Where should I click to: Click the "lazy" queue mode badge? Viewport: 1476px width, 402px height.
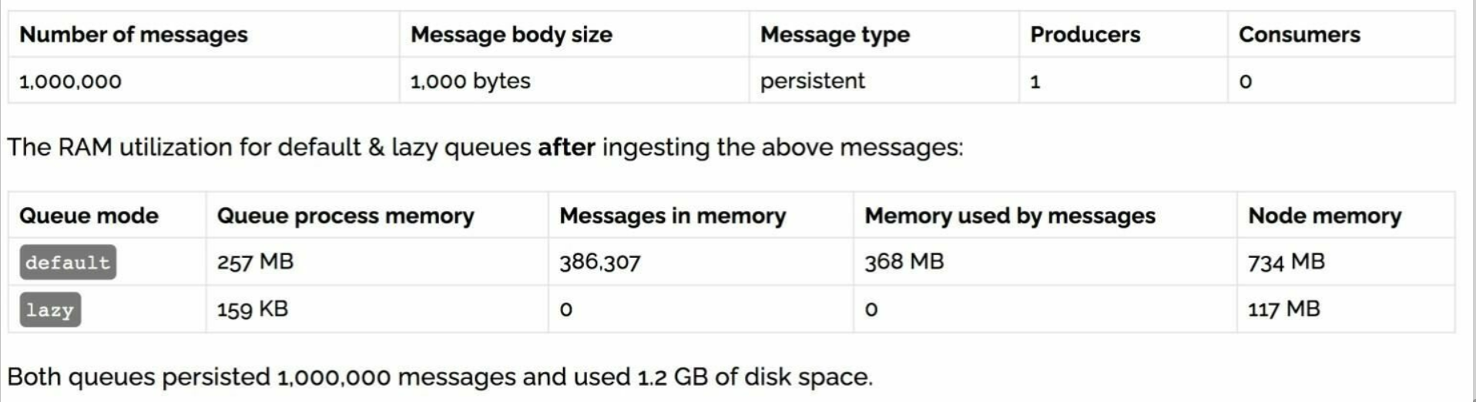(50, 310)
